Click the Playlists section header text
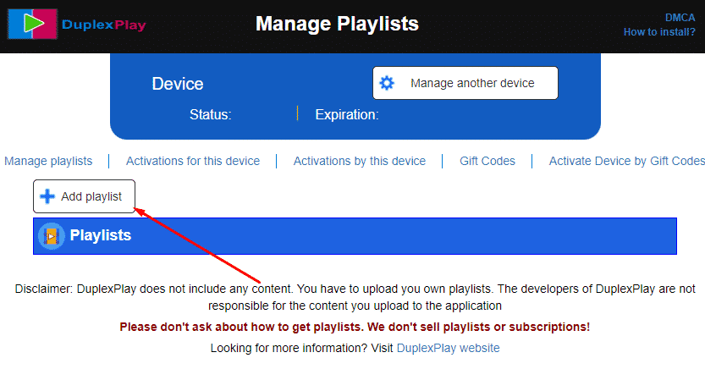705x369 pixels. [x=101, y=235]
